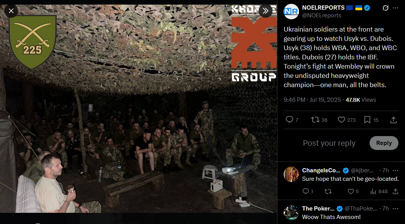Collapse the side panel with double-chevron button

click(x=266, y=11)
